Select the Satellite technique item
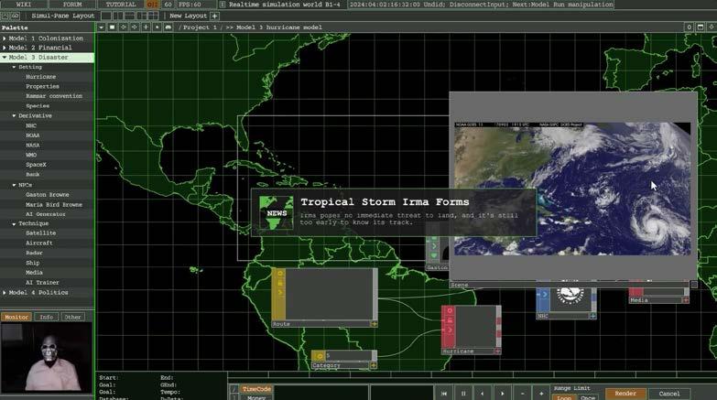The image size is (717, 400). click(x=40, y=232)
